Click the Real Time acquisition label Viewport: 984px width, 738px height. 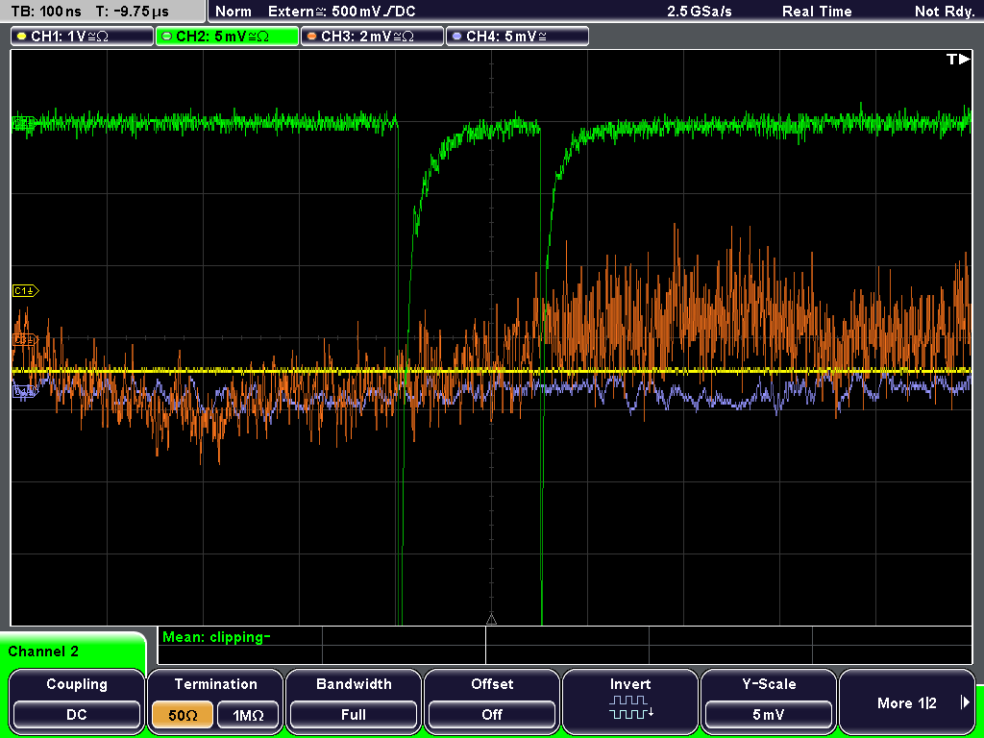click(x=817, y=12)
